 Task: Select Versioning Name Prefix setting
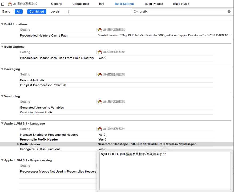(36, 112)
